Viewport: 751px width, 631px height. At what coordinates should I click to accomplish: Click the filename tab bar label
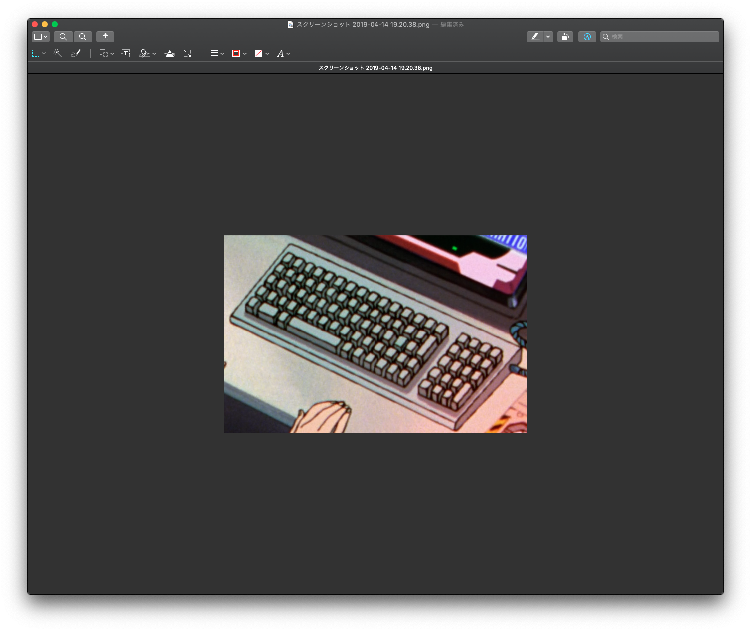375,68
